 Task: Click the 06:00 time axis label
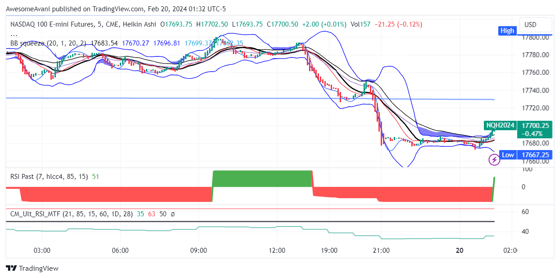click(x=120, y=251)
